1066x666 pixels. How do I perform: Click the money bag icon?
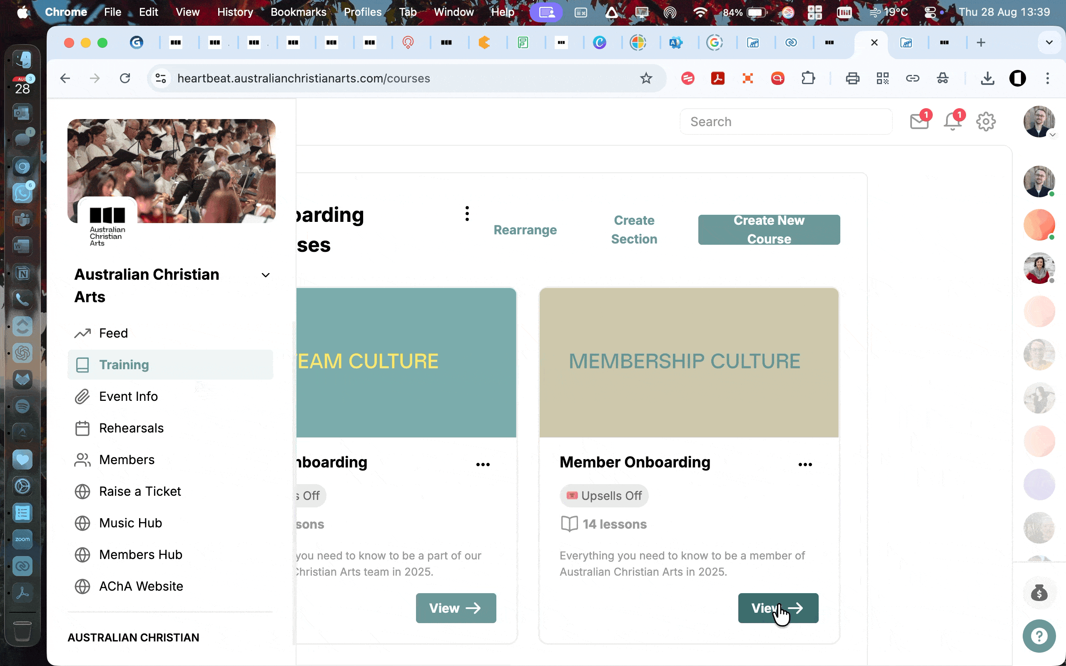click(1039, 593)
